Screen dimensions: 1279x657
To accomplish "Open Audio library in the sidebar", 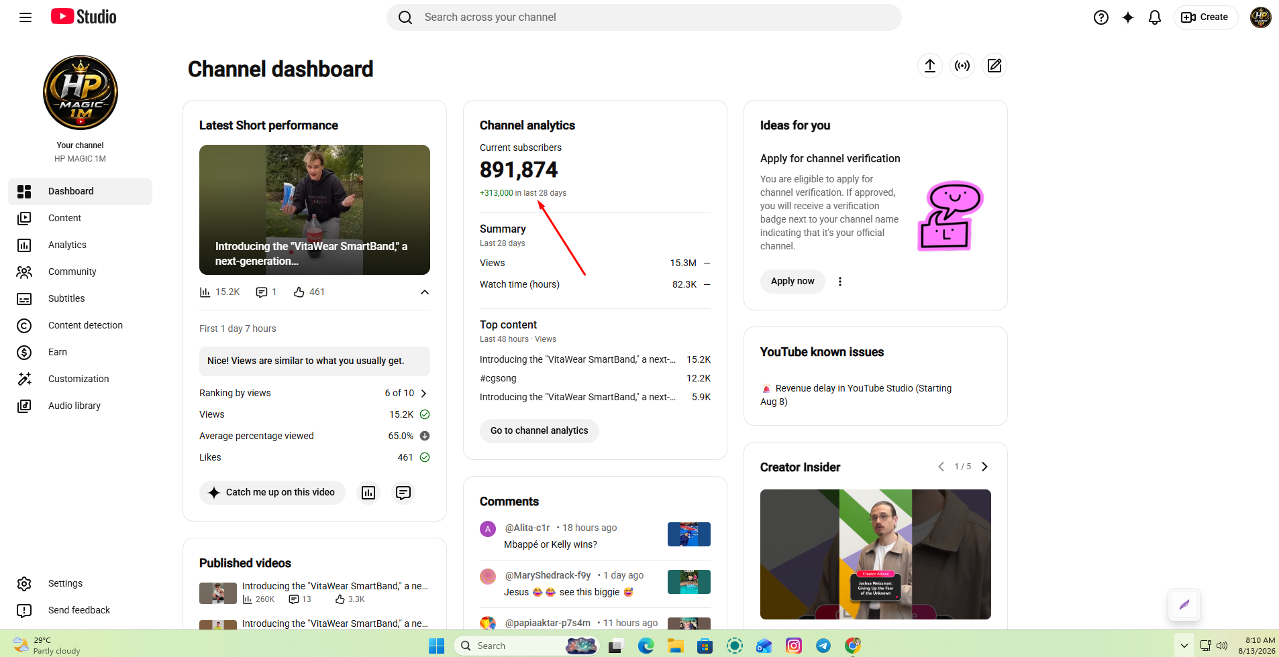I will (x=81, y=406).
